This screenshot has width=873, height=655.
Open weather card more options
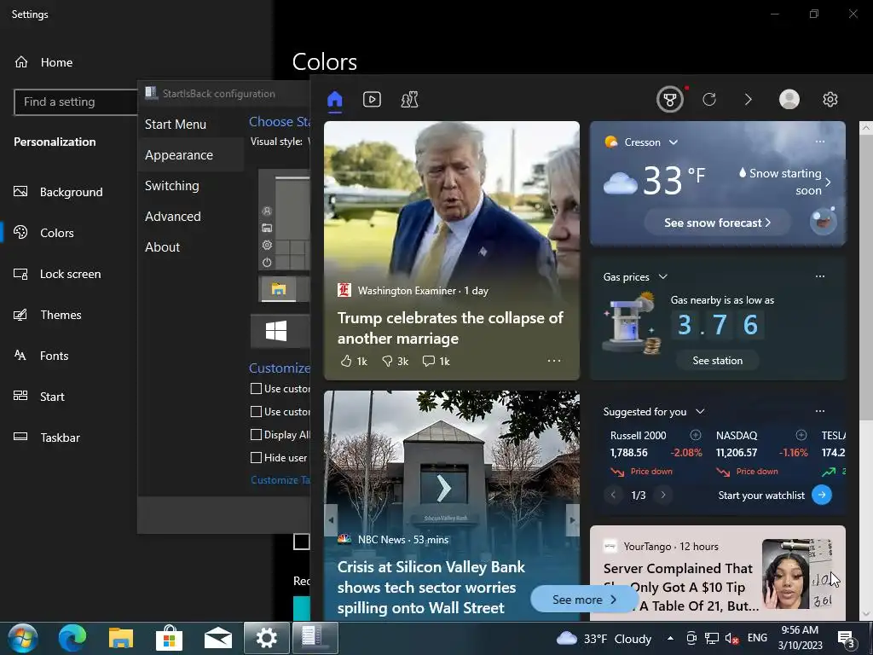[820, 142]
